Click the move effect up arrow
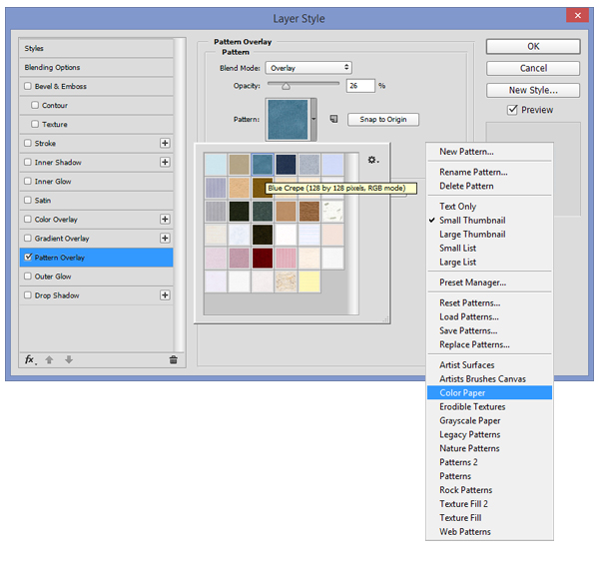Viewport: 599px width, 561px height. 49,359
